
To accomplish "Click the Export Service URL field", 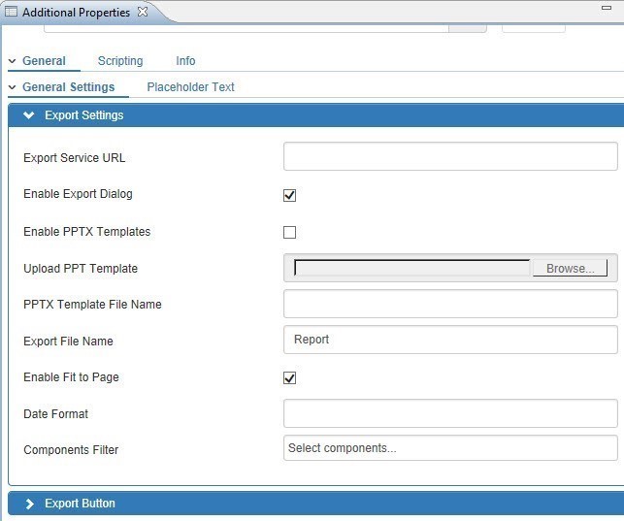I will click(450, 157).
